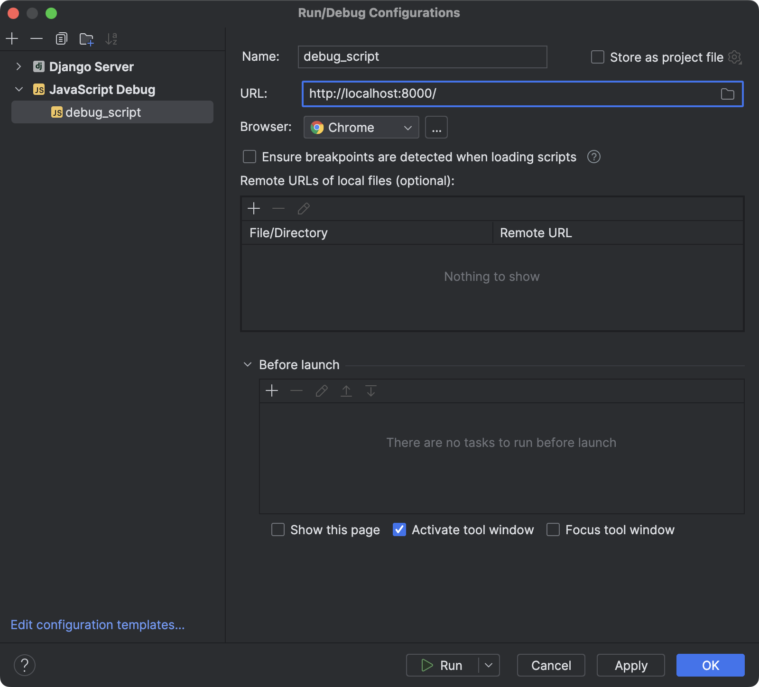Create a new configuration folder

[86, 39]
